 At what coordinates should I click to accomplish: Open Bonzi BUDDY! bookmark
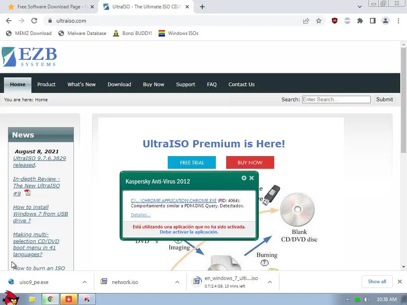tap(133, 33)
